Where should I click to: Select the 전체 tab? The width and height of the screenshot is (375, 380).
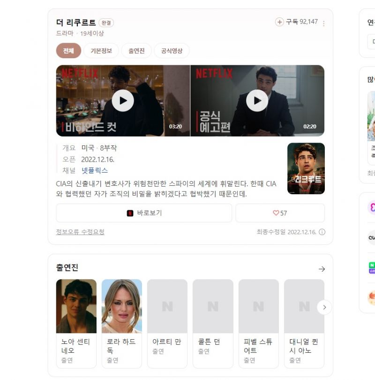(68, 51)
